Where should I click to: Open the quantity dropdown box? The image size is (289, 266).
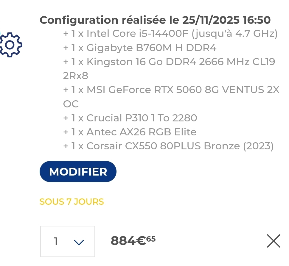pos(68,241)
